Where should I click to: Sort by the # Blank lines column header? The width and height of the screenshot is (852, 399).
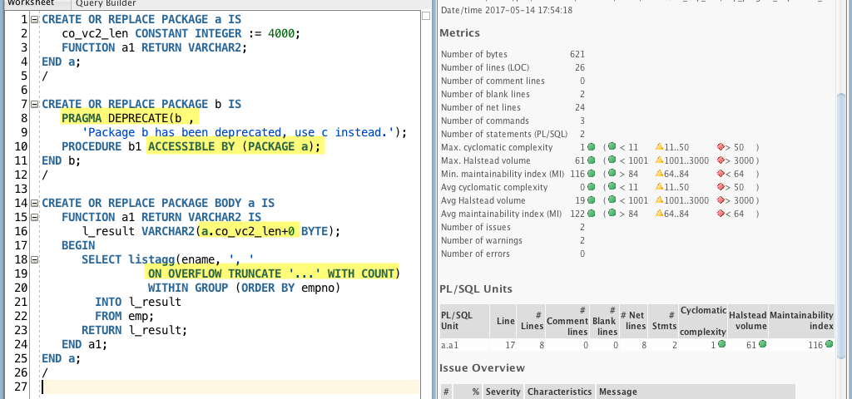pos(604,321)
